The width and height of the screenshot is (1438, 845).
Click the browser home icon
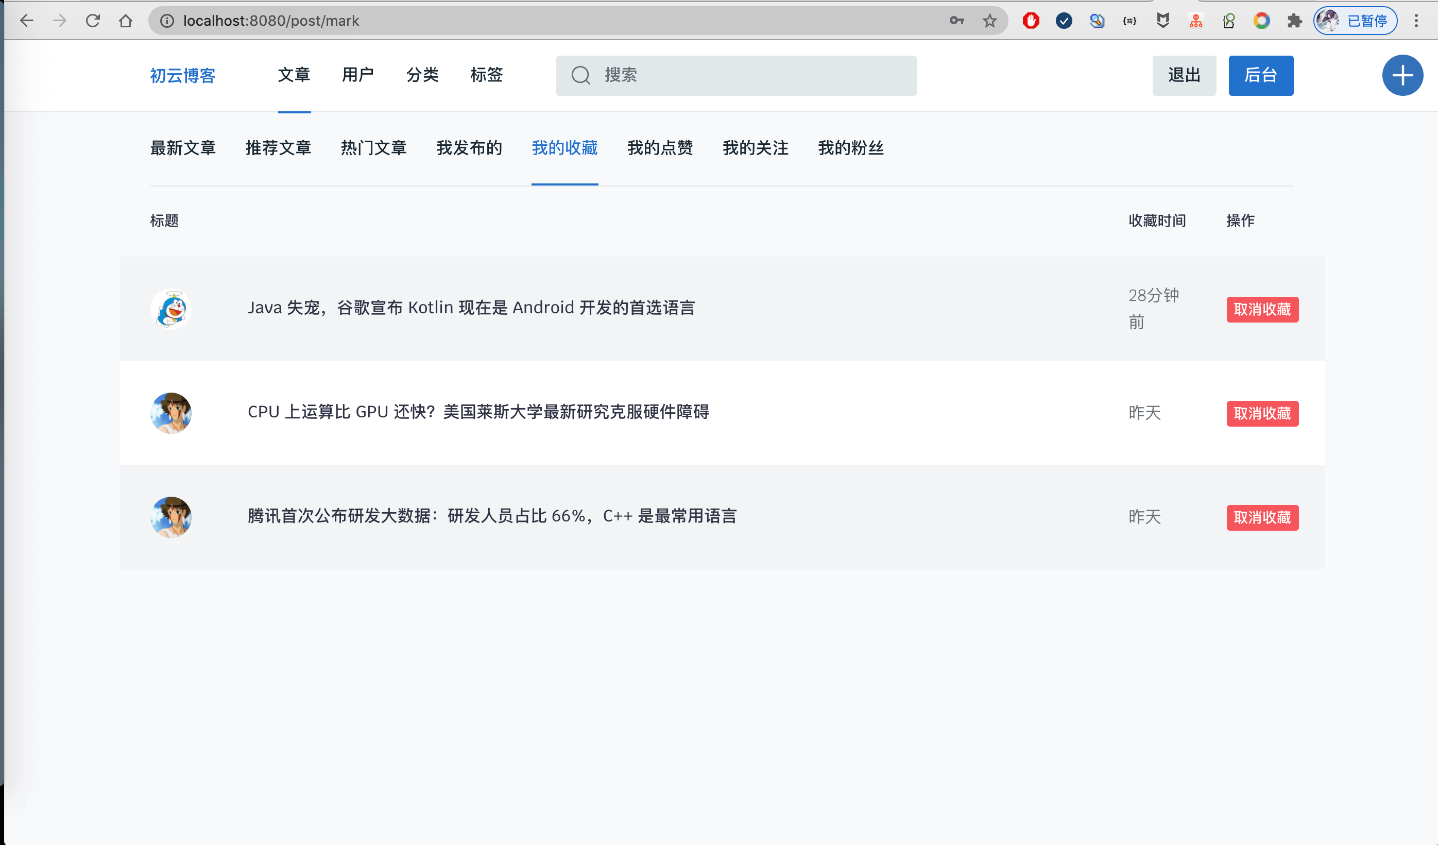coord(126,21)
